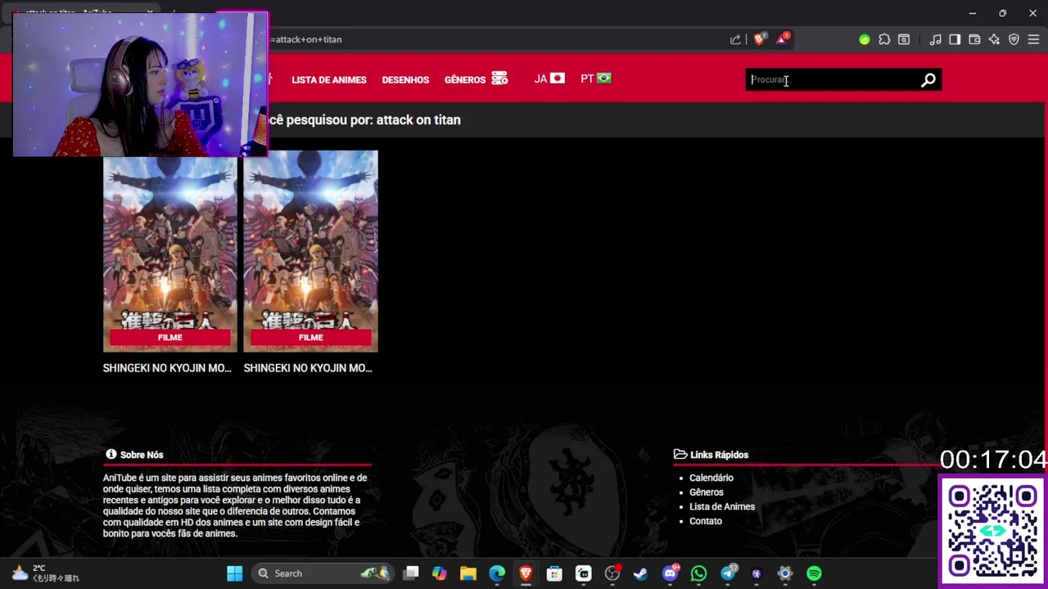Open Brave VPN shield icon

click(1014, 39)
